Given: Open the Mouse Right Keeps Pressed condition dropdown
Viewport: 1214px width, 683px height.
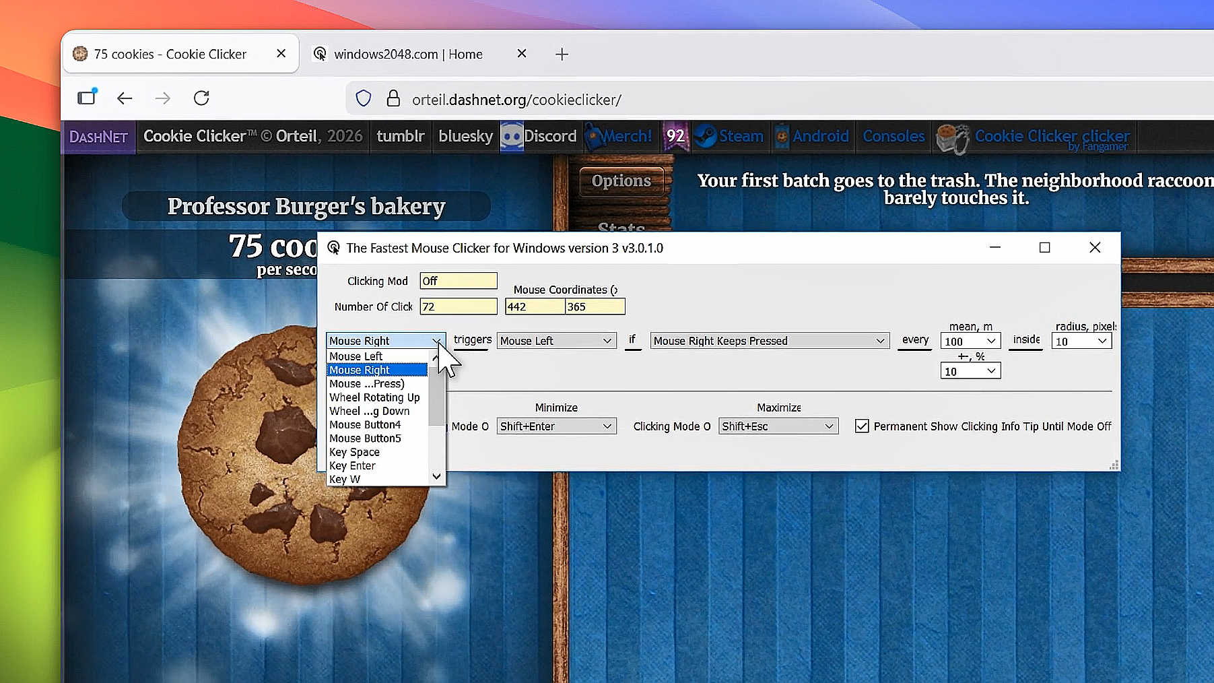Looking at the screenshot, I should click(769, 340).
